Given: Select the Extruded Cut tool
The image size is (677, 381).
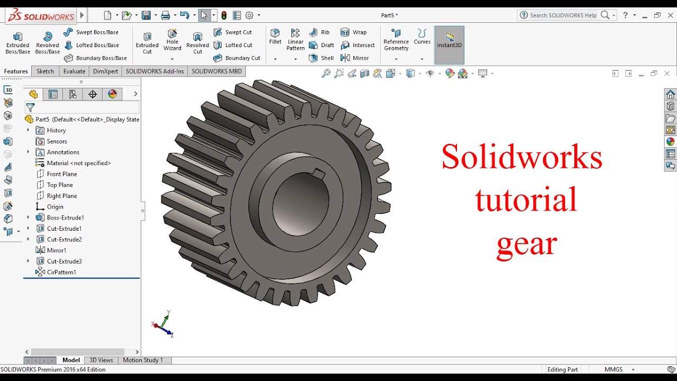Looking at the screenshot, I should pos(147,42).
